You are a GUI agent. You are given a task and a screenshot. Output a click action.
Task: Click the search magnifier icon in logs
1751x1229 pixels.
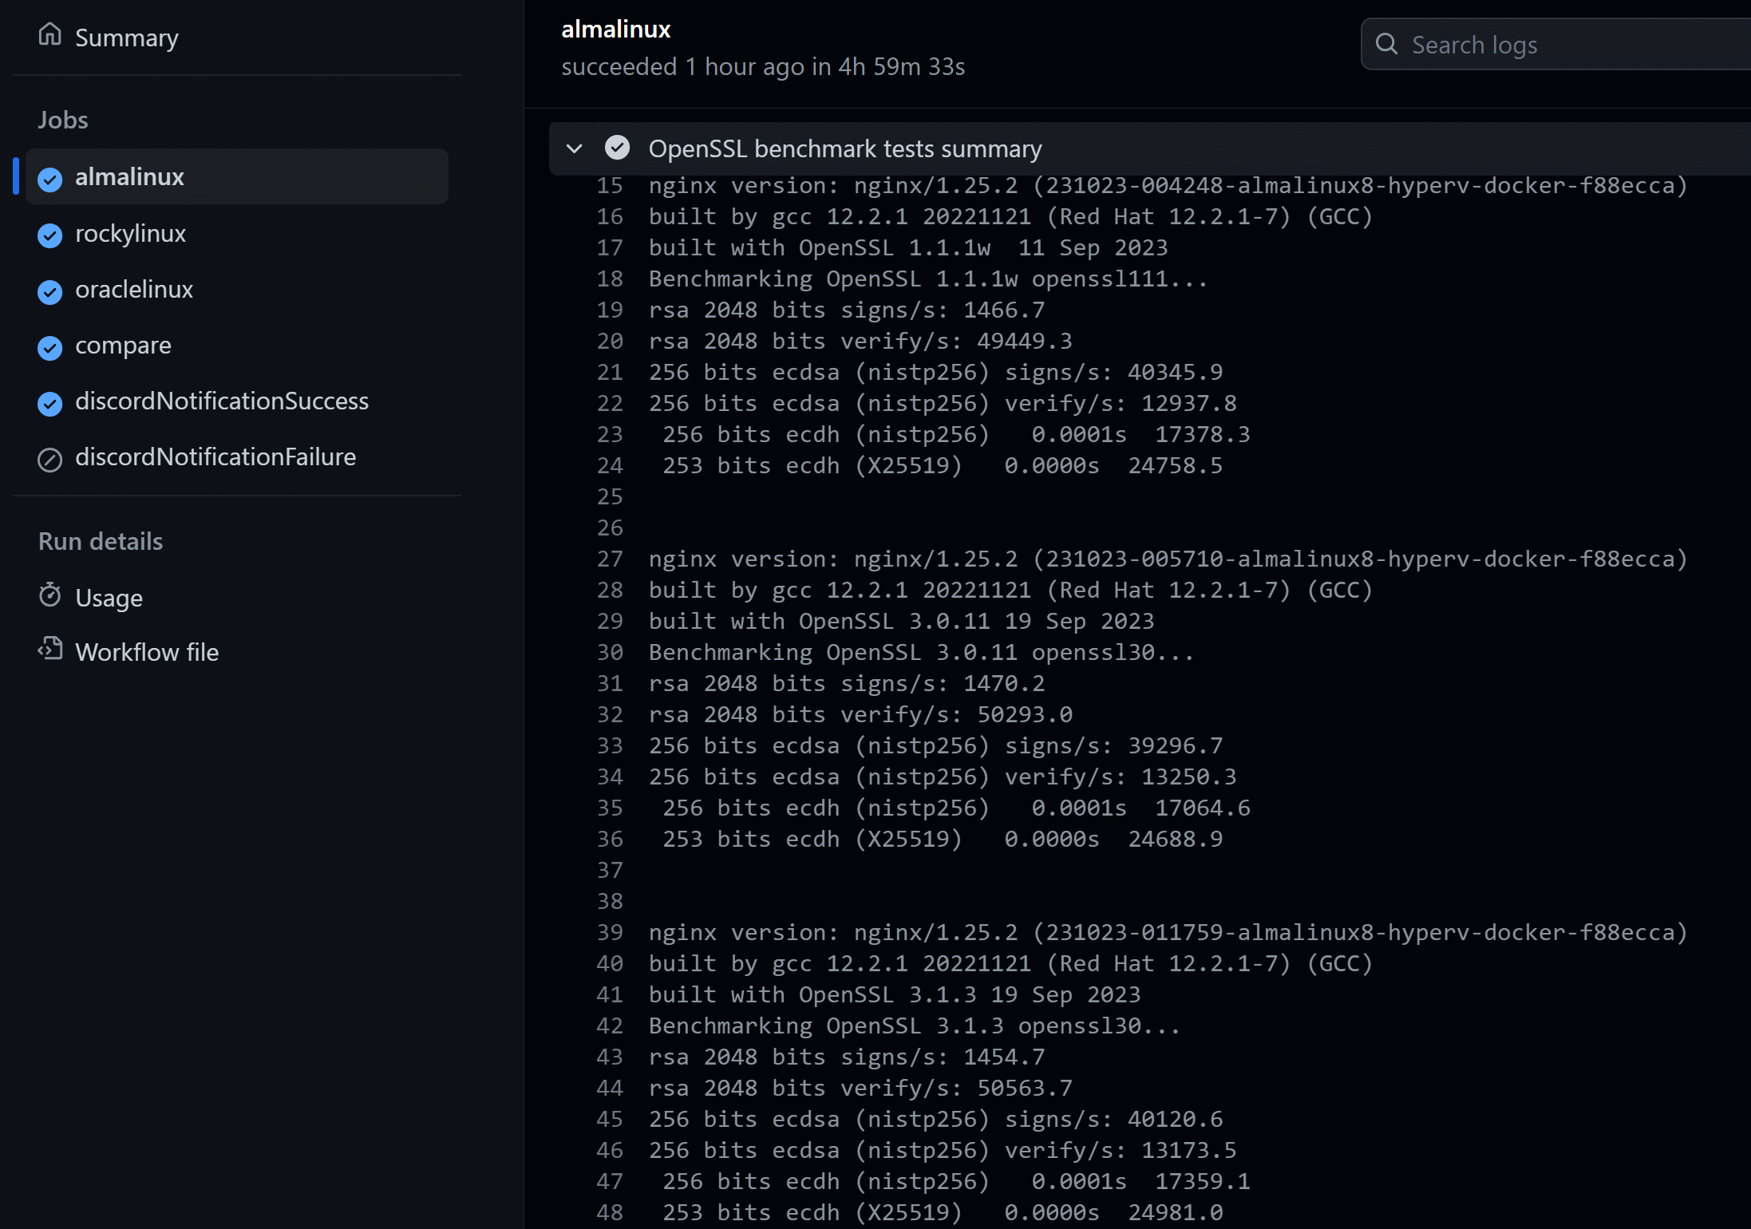[x=1387, y=44]
